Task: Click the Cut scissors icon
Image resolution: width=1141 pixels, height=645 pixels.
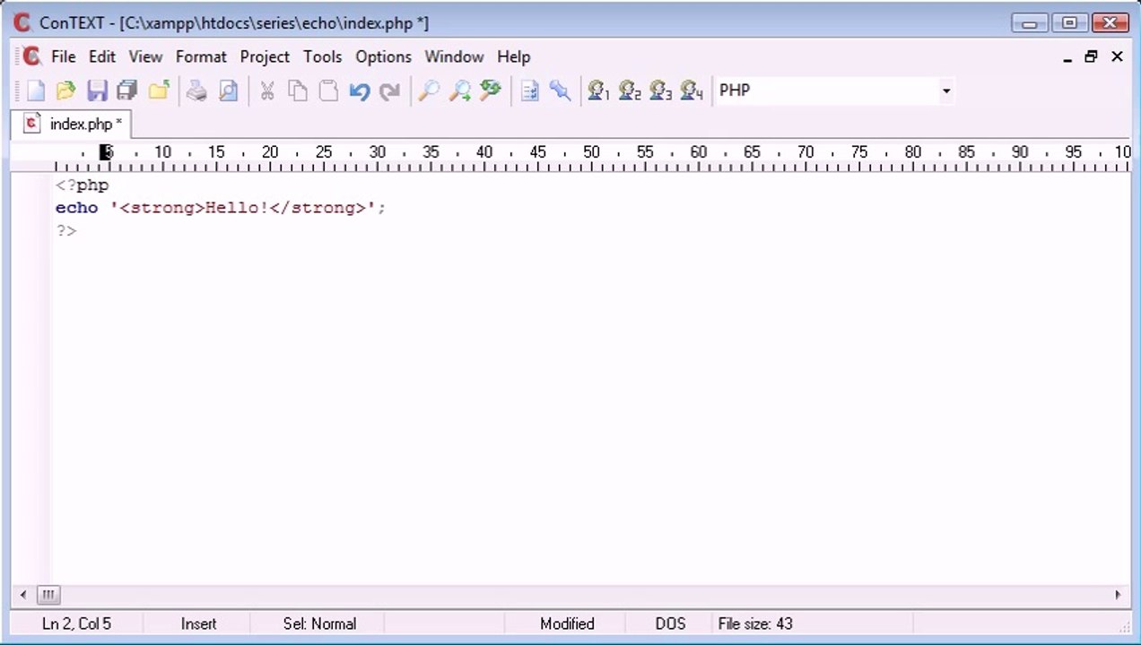Action: pos(267,90)
